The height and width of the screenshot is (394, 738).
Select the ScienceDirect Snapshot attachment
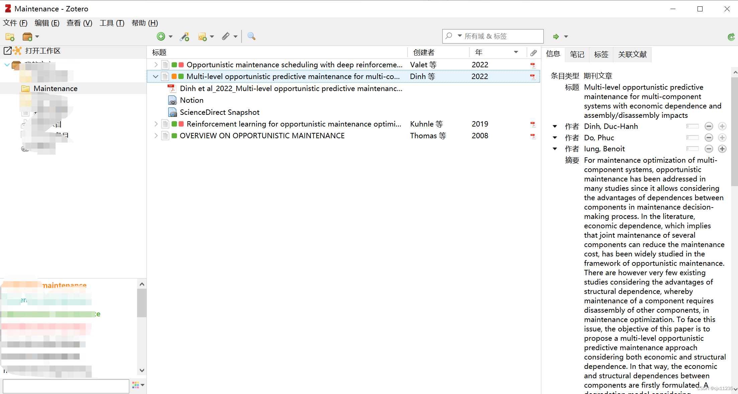tap(219, 112)
